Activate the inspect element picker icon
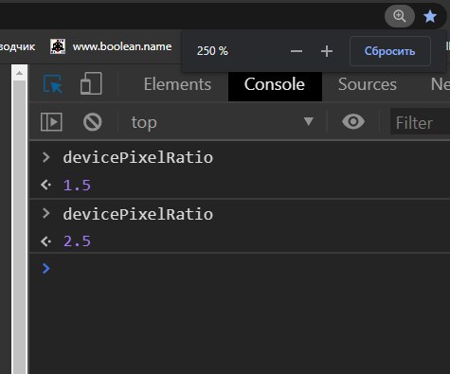450x374 pixels. [52, 84]
